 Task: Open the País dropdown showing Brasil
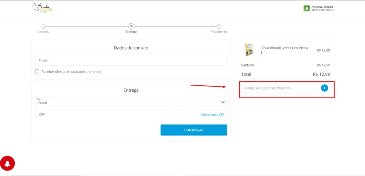131,102
